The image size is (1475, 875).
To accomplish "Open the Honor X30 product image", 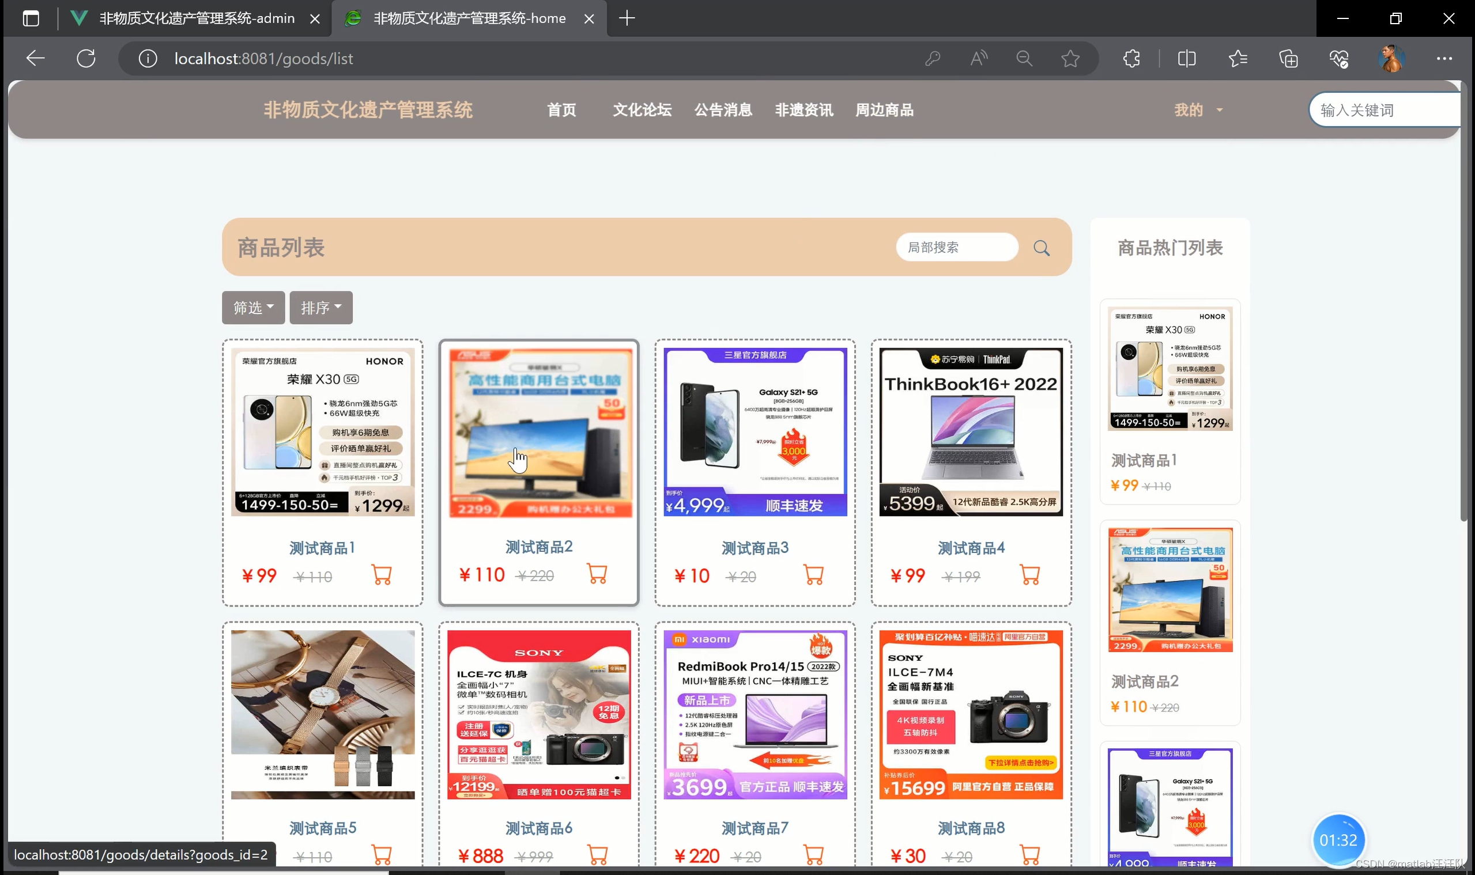I will click(x=323, y=431).
